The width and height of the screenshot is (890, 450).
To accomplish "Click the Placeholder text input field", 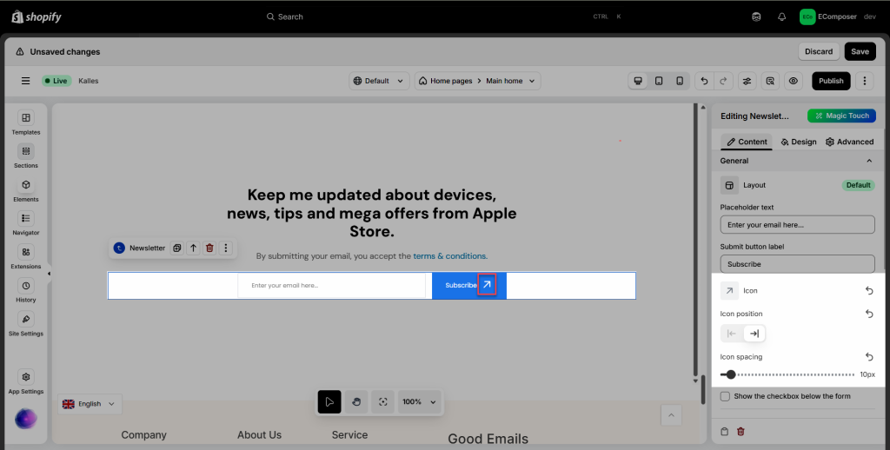I will (x=797, y=225).
